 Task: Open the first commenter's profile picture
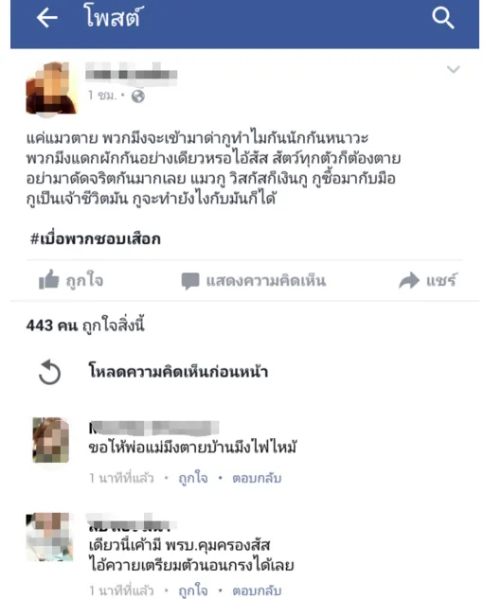tap(51, 440)
